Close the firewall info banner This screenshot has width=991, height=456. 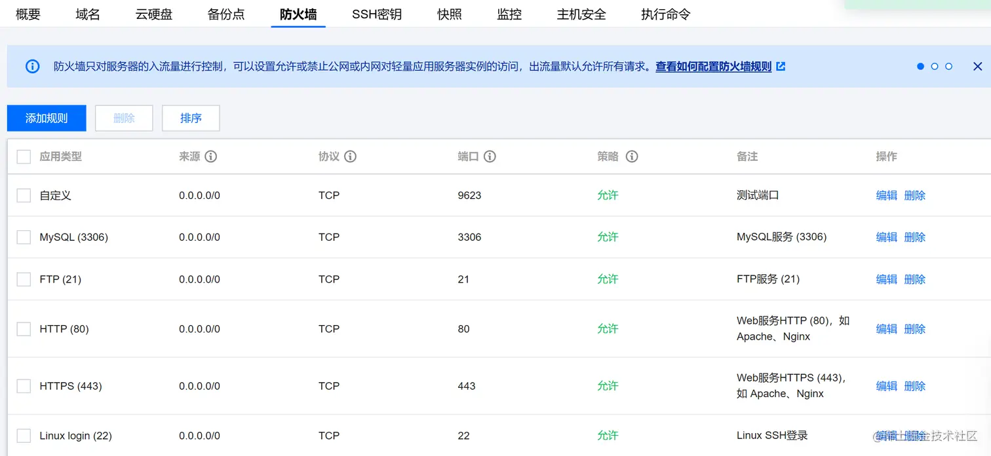977,66
